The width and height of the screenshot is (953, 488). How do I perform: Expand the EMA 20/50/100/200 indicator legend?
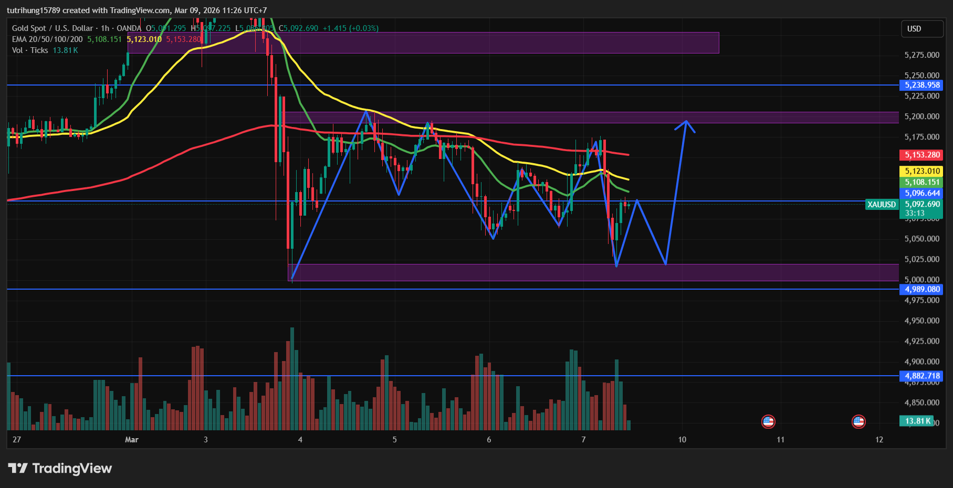coord(47,39)
